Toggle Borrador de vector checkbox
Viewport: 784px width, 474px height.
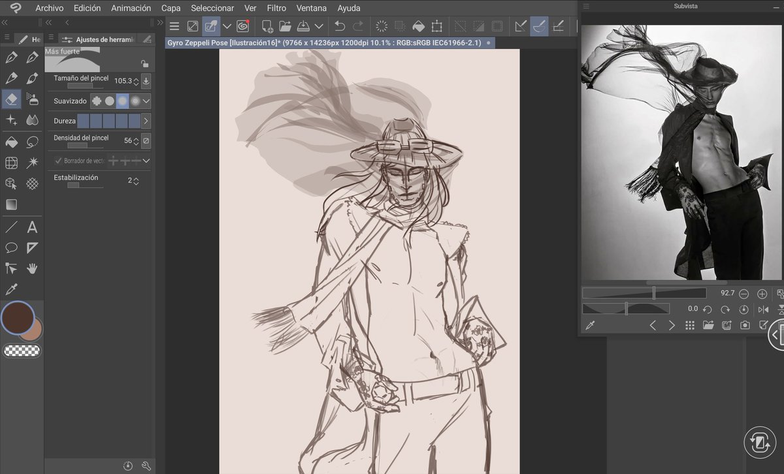click(x=58, y=161)
